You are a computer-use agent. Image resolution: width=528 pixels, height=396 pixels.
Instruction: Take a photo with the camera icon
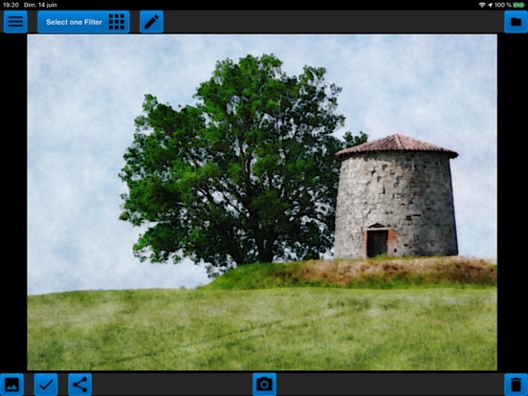tap(264, 385)
